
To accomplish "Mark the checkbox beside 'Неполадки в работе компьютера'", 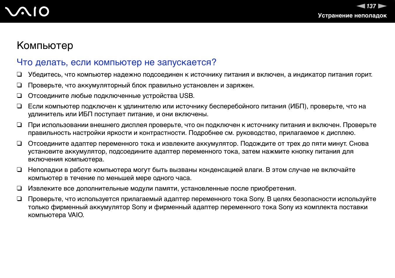I will click(x=19, y=170).
